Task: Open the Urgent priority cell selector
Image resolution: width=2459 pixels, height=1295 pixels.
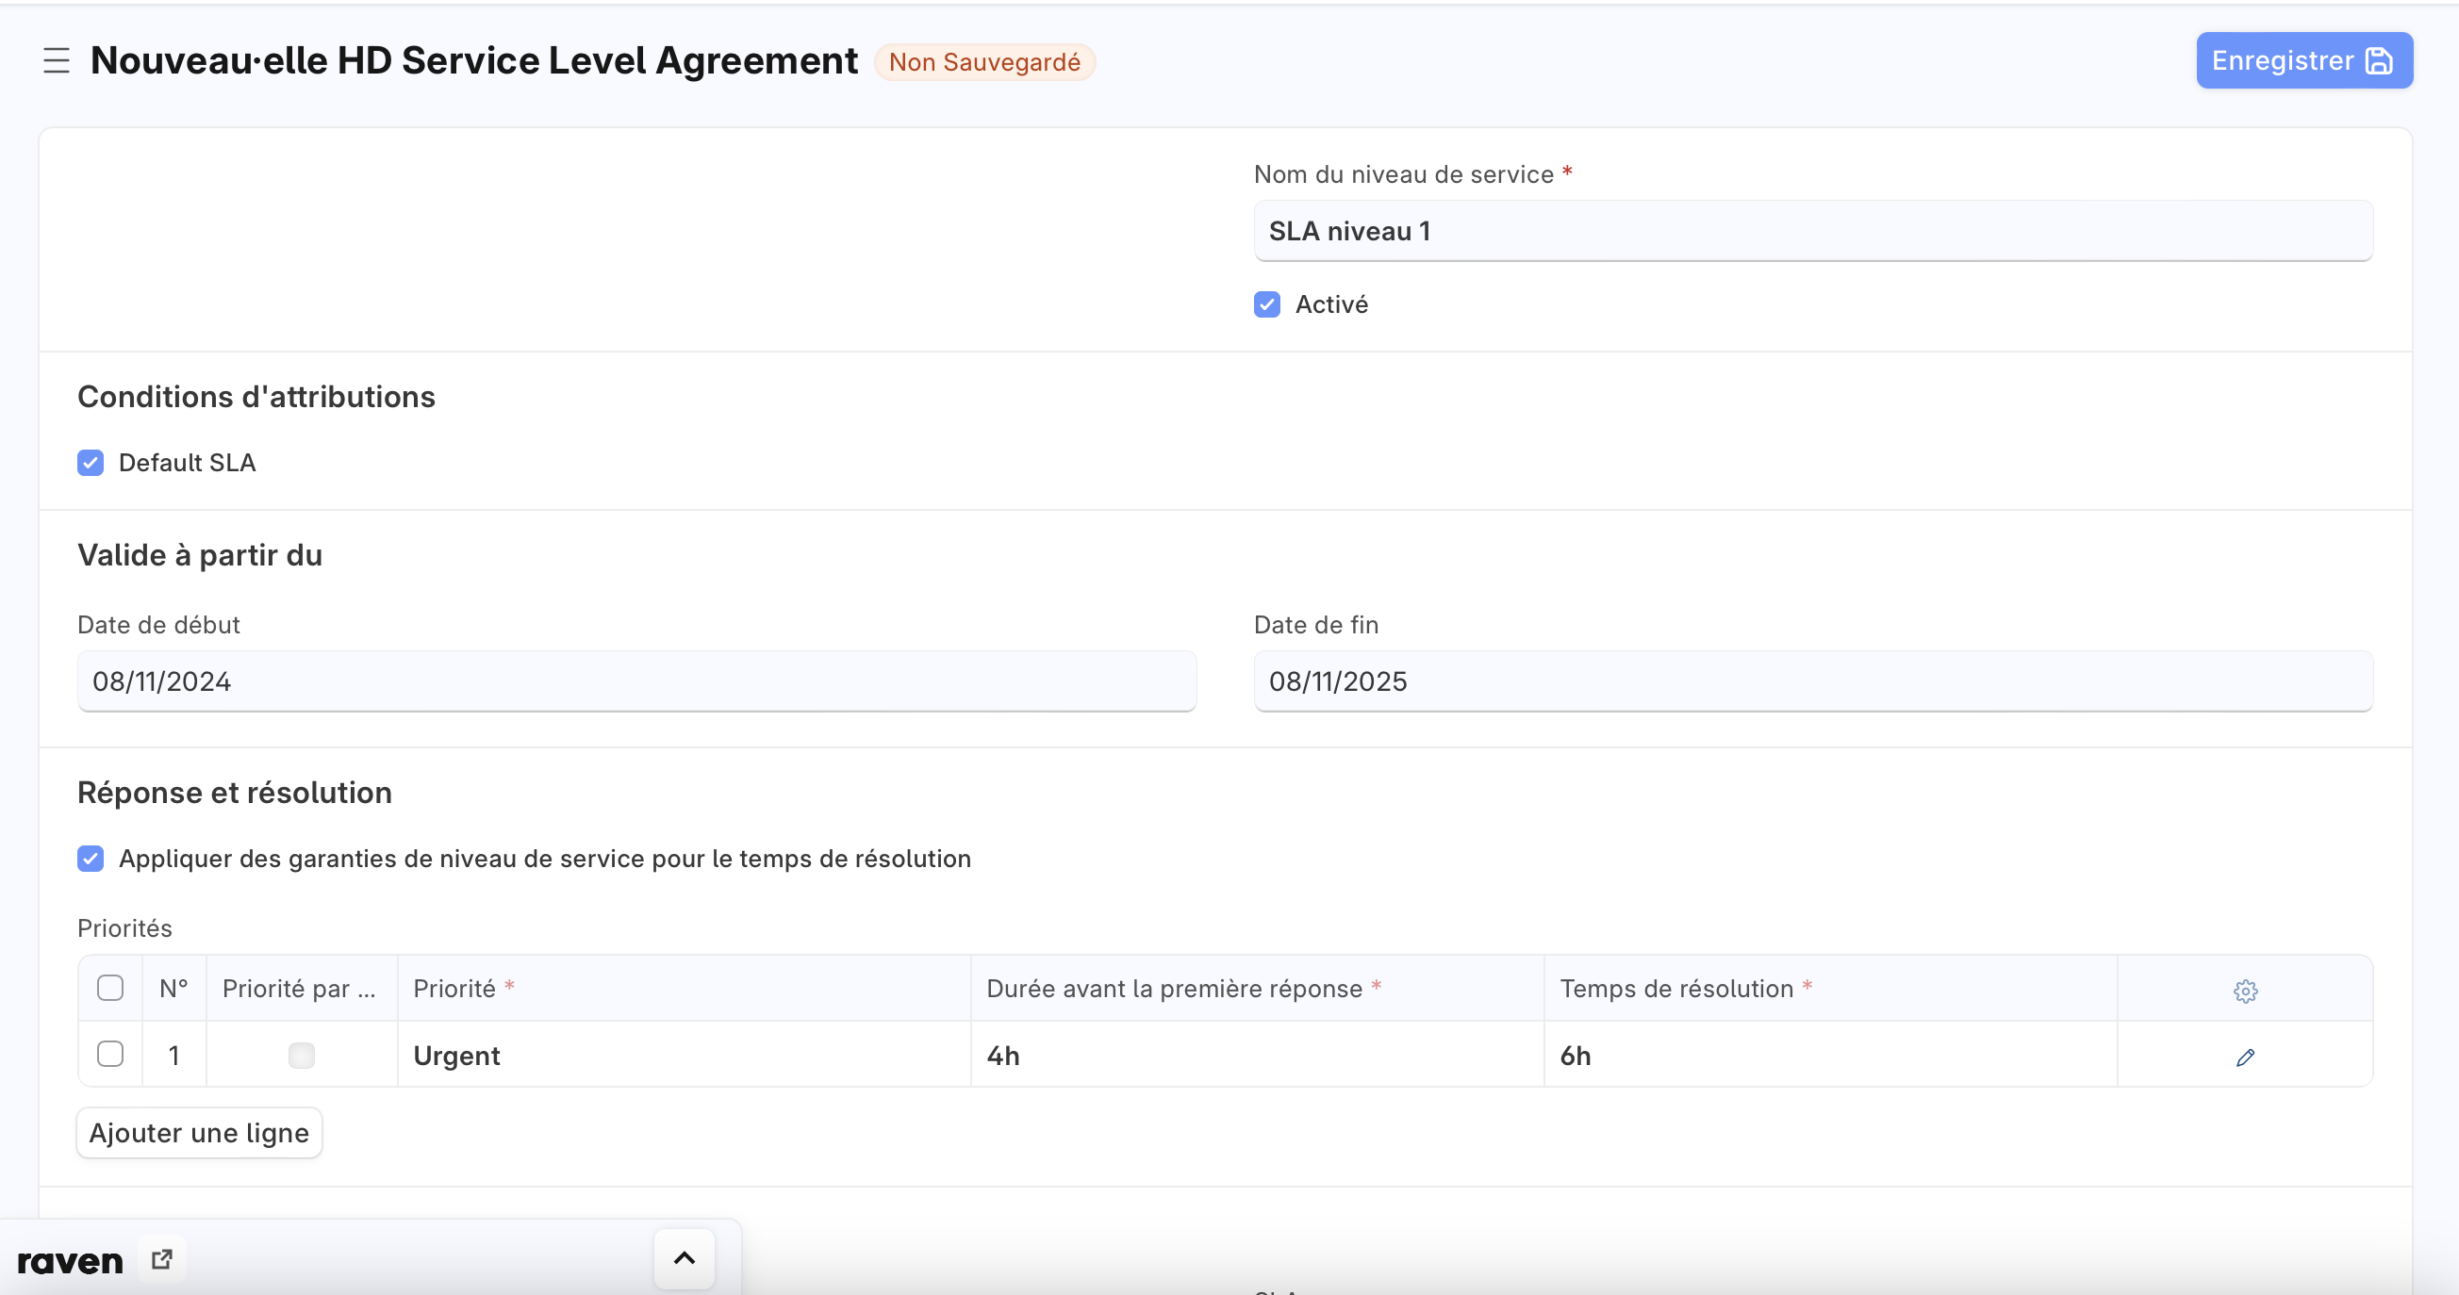Action: pyautogui.click(x=685, y=1056)
